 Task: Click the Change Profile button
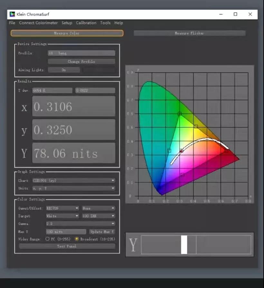tap(81, 61)
